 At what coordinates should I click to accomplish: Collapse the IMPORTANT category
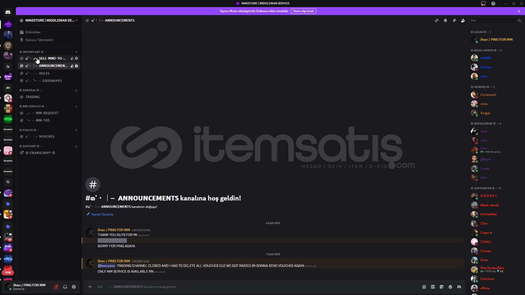click(x=33, y=52)
